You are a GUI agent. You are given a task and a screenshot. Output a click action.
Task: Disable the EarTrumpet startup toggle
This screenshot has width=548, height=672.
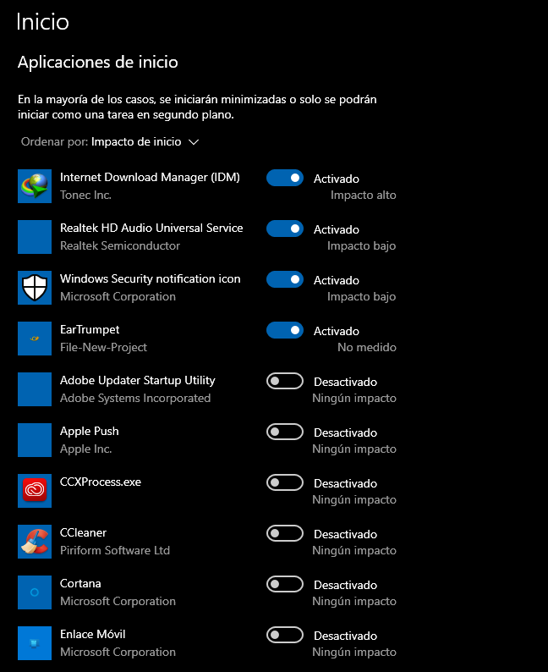click(285, 330)
